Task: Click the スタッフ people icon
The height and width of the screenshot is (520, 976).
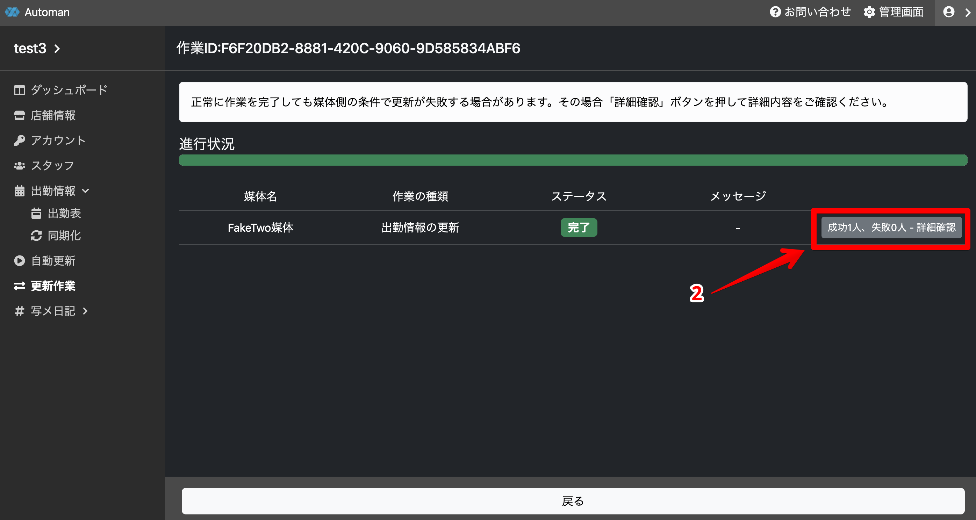Action: coord(19,166)
